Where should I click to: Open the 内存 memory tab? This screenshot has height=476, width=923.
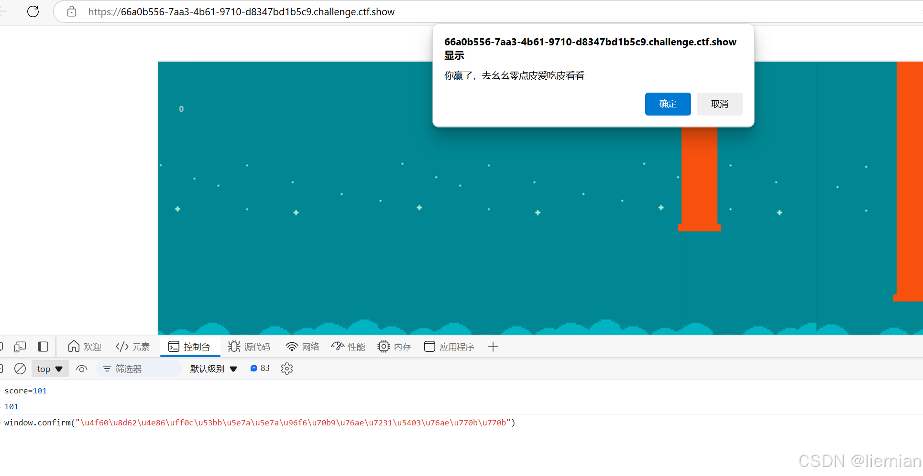click(394, 347)
